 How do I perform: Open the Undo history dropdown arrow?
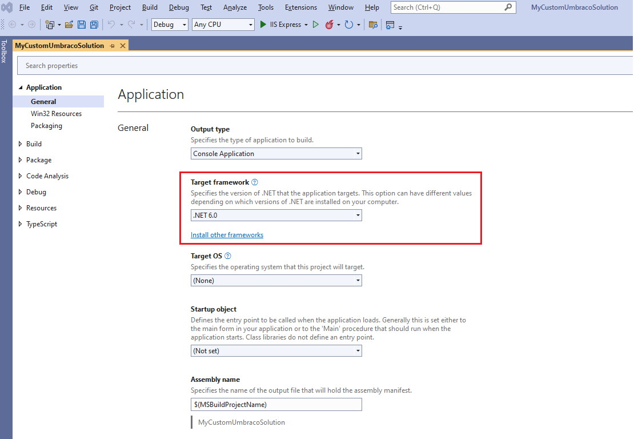[121, 25]
